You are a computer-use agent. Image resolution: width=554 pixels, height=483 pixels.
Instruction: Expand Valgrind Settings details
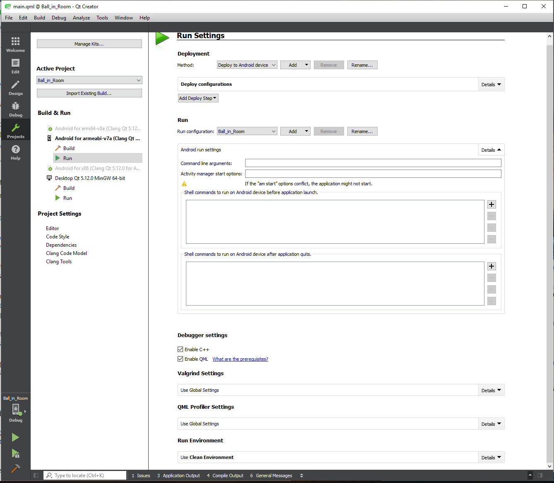(x=491, y=391)
